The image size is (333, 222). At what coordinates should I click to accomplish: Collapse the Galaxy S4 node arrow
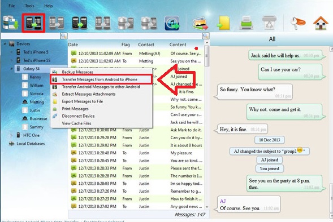point(11,69)
